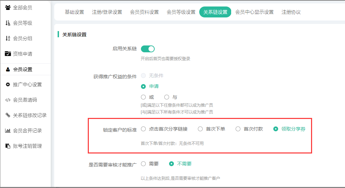Select 需要 for promotion review

pos(143,164)
